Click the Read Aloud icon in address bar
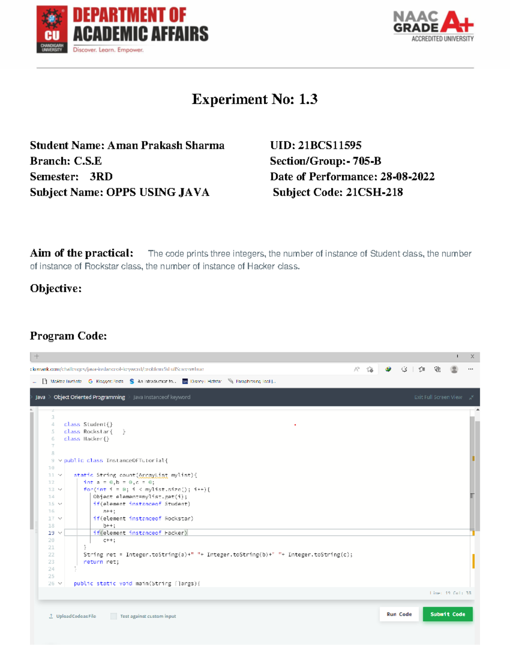Screen dimensions: 510x661 [357, 369]
